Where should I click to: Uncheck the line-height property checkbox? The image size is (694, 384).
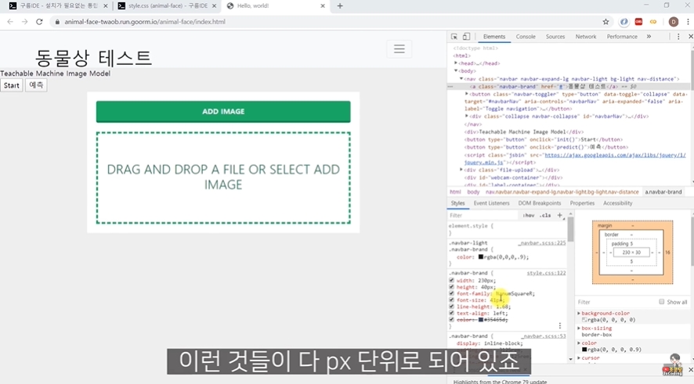[x=451, y=307]
